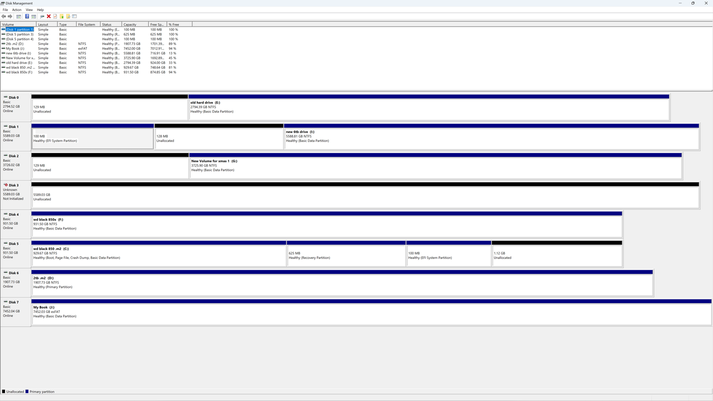Screen dimensions: 713x401
Task: Select Disk 0 129 MB unallocated block
Action: (x=110, y=107)
